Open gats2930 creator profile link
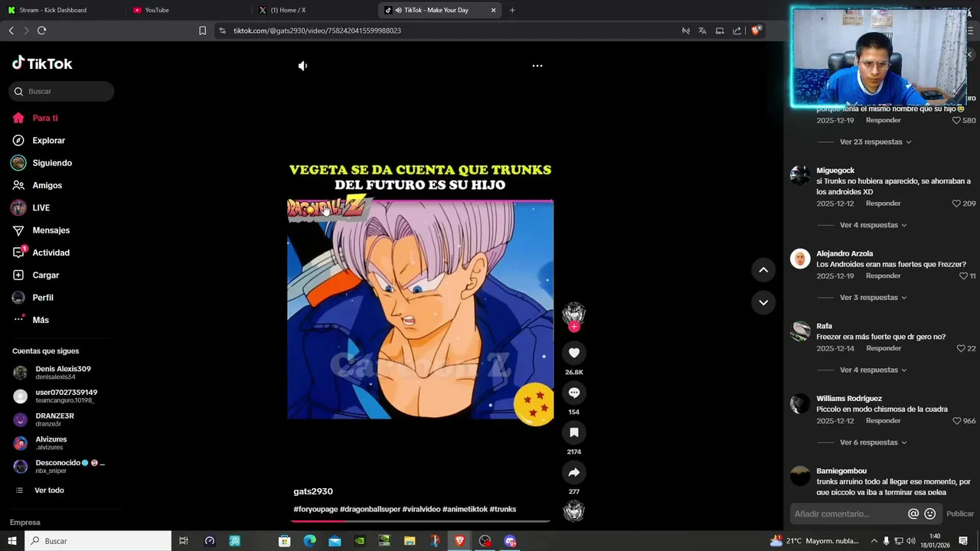 pyautogui.click(x=313, y=491)
